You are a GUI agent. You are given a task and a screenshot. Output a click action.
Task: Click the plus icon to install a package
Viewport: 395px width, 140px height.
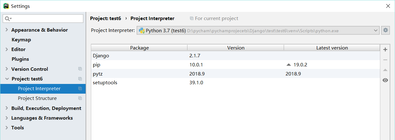point(385,49)
